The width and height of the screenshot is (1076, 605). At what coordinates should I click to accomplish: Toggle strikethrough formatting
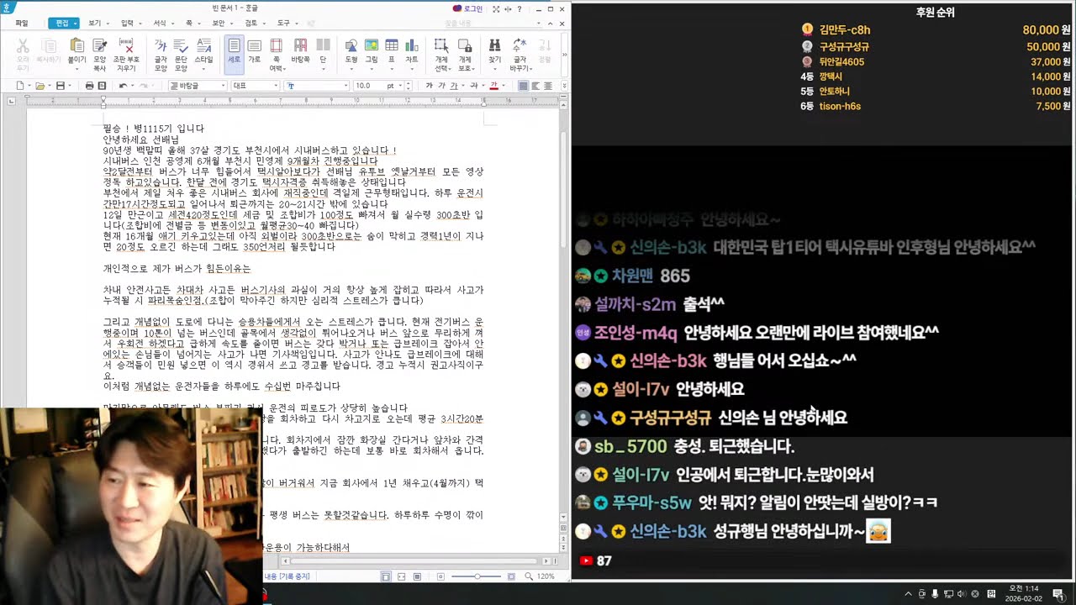coord(473,86)
